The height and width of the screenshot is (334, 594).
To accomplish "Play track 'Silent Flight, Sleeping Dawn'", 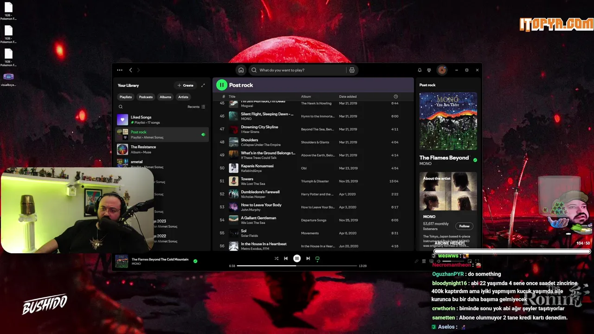I will [313, 116].
